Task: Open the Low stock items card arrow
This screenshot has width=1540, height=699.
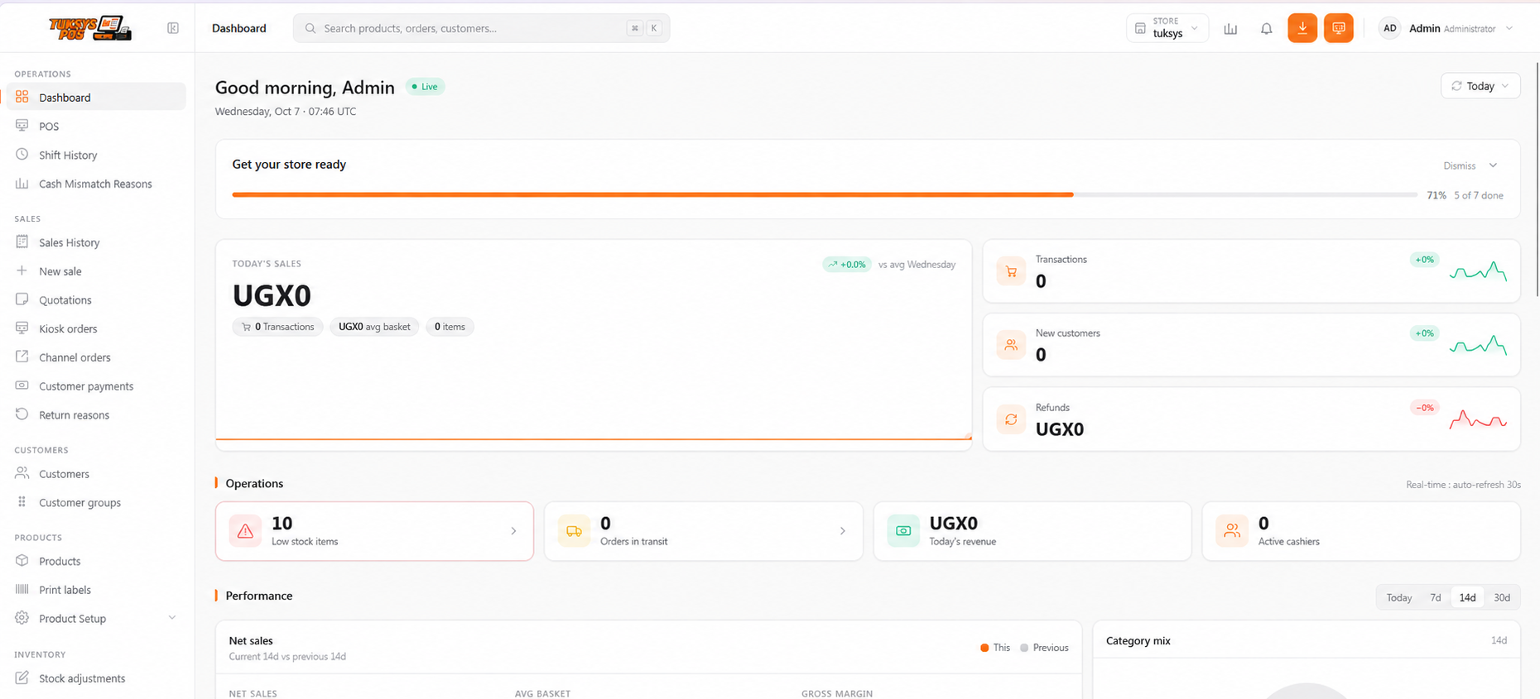Action: pyautogui.click(x=513, y=531)
